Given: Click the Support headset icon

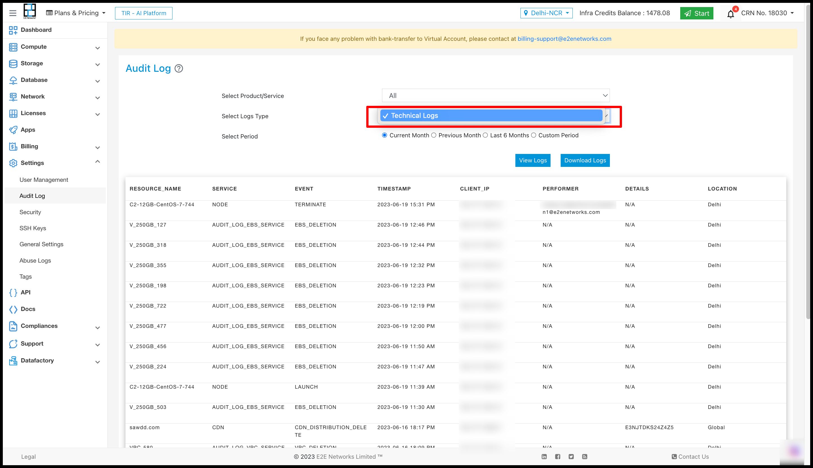Looking at the screenshot, I should point(13,344).
